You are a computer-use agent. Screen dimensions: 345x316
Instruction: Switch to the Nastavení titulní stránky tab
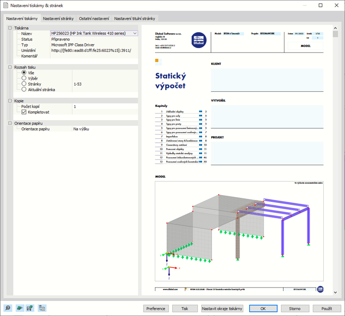click(x=135, y=19)
